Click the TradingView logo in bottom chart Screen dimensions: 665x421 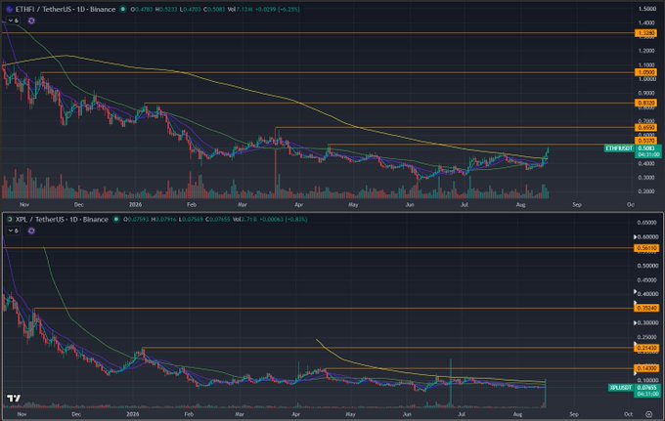coord(14,399)
